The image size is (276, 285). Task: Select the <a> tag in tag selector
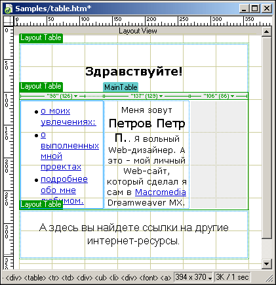[166, 278]
